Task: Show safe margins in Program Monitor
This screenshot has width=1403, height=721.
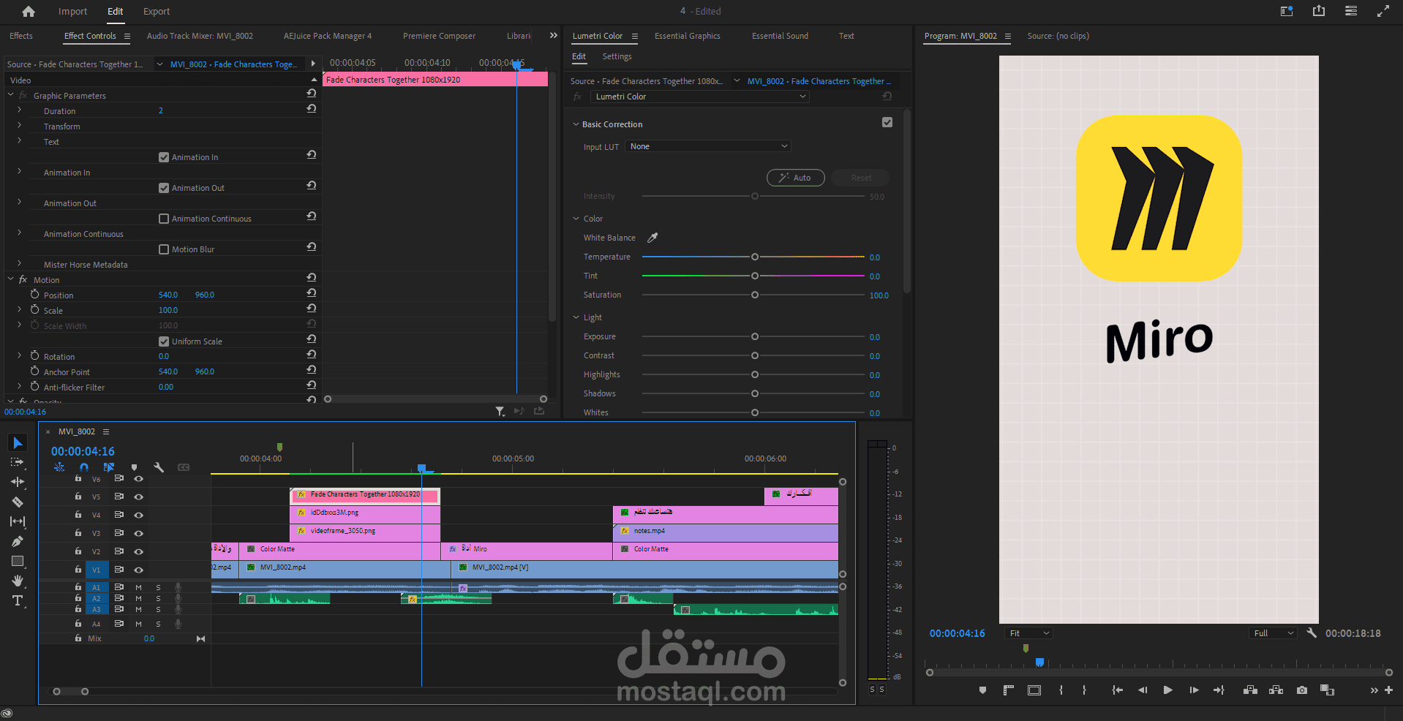Action: (1034, 690)
